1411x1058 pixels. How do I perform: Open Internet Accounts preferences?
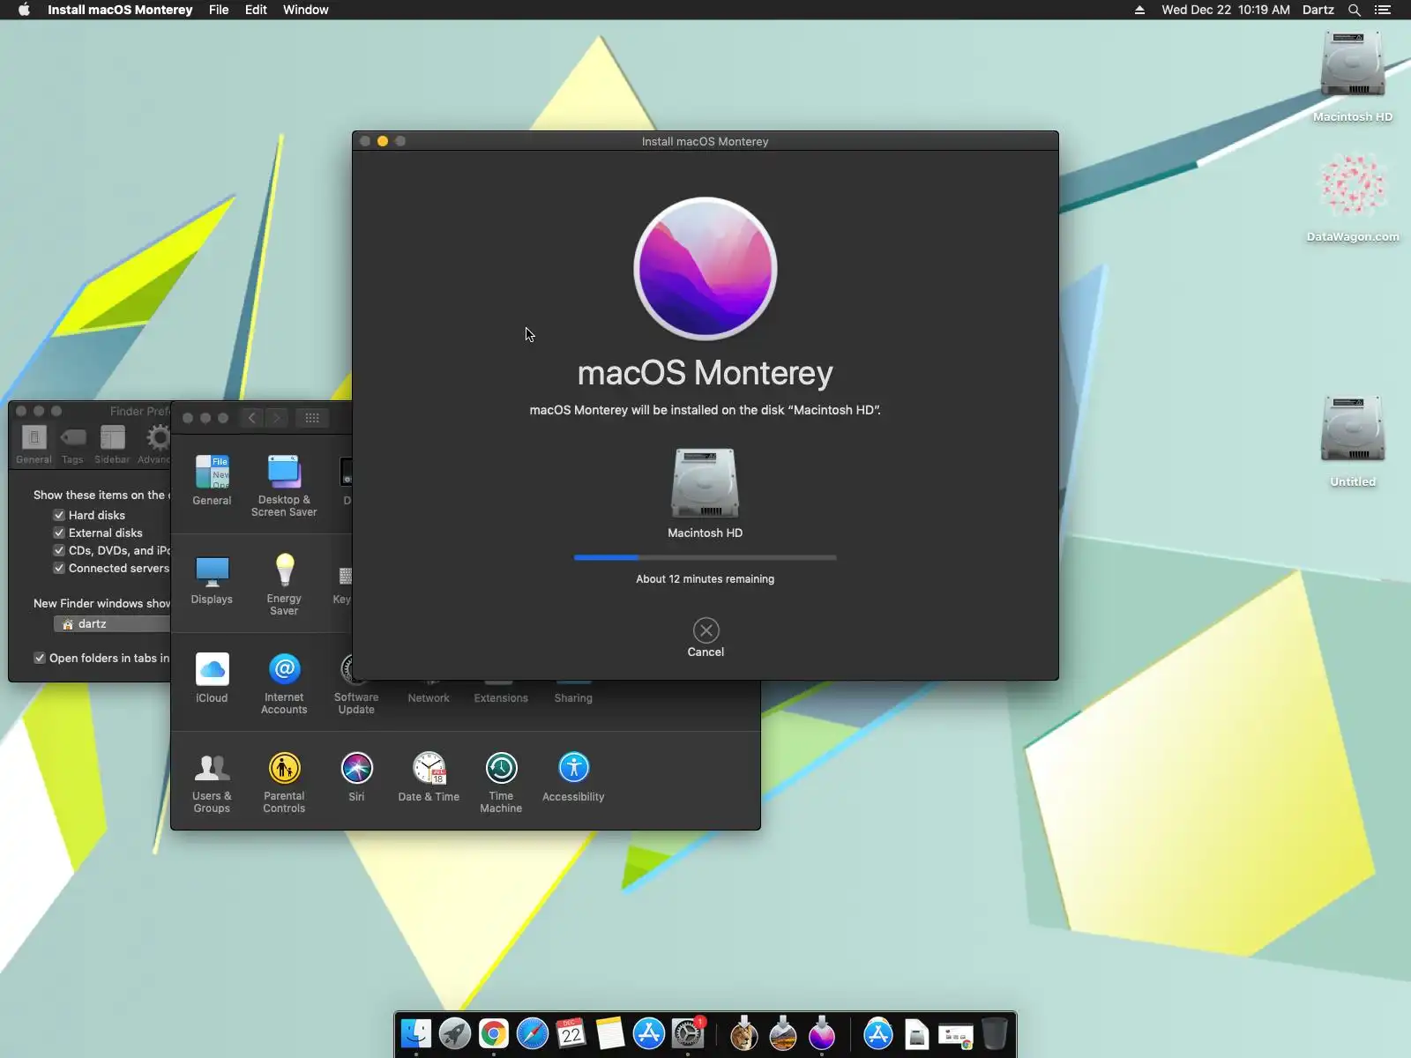click(284, 683)
